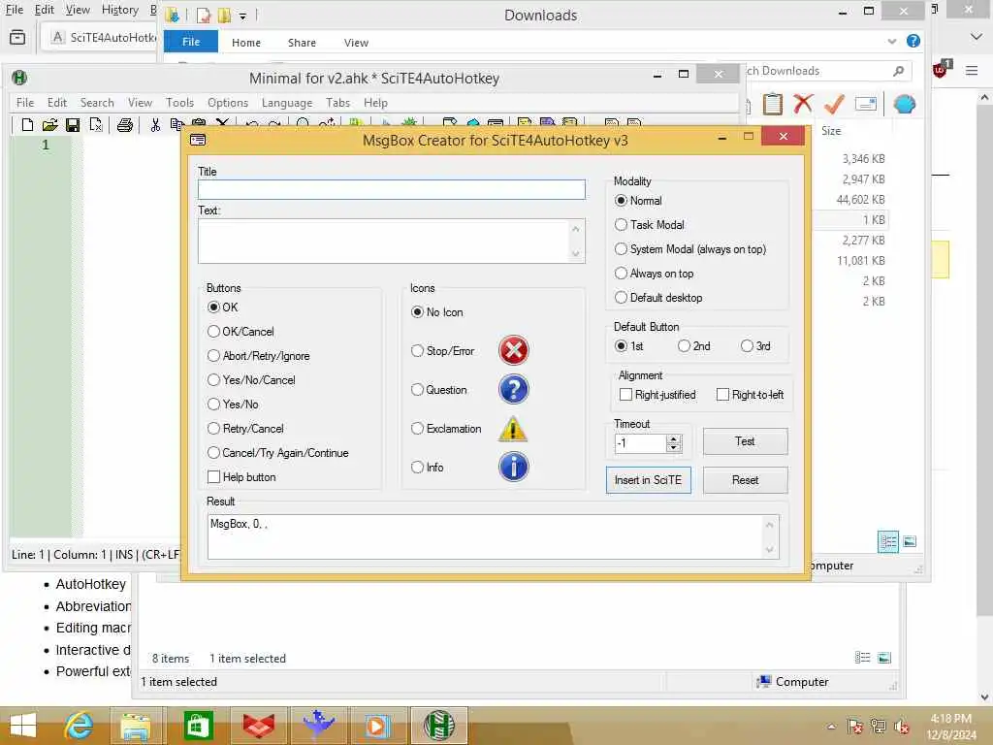993x745 pixels.
Task: Click the Copy icon in SciTE toolbar
Action: click(177, 124)
